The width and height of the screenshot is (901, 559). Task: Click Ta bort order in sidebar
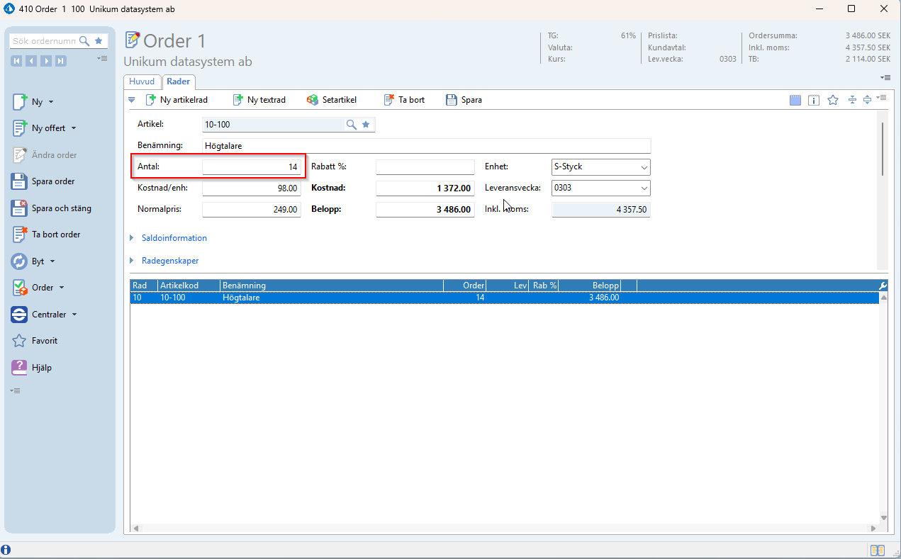point(56,235)
